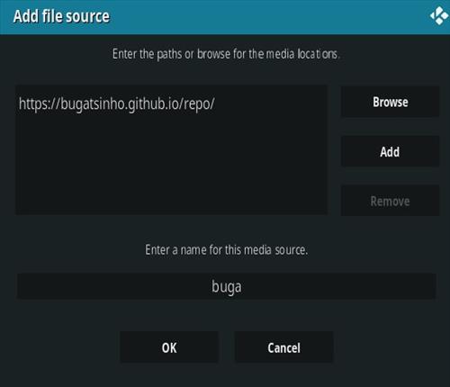The image size is (450, 387).
Task: Click the media source name field containing buga
Action: (x=227, y=286)
